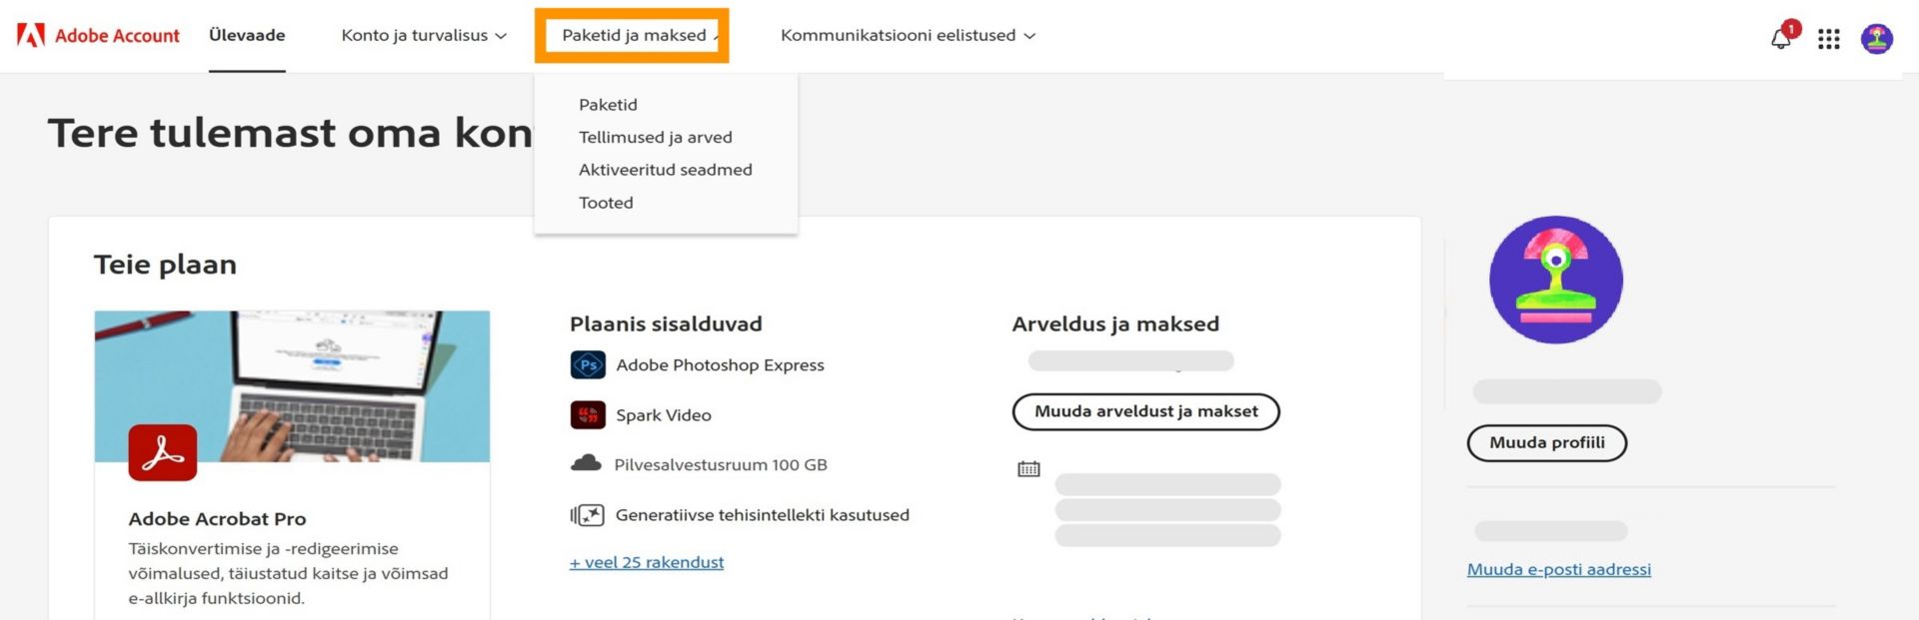This screenshot has height=620, width=1919.
Task: Expand Kommunikatsiooni eelistused dropdown
Action: point(908,36)
